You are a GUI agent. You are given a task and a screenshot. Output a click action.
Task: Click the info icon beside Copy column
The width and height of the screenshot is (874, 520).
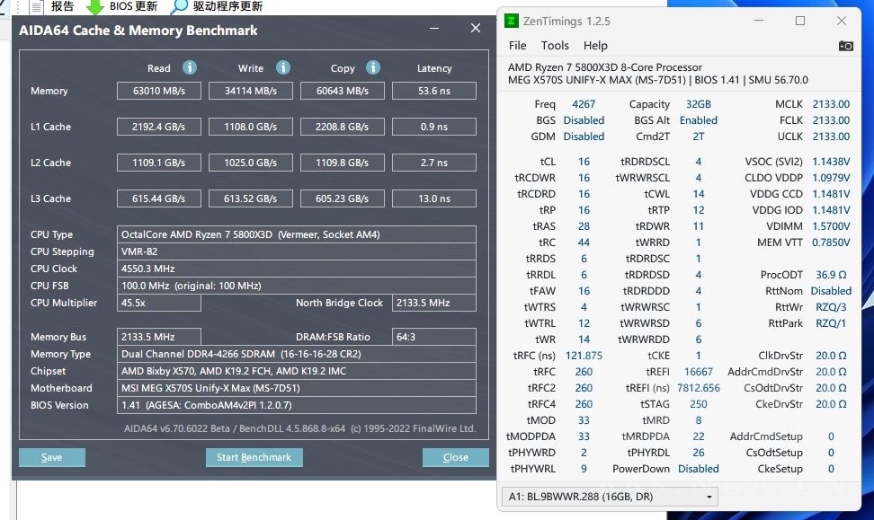pos(375,67)
